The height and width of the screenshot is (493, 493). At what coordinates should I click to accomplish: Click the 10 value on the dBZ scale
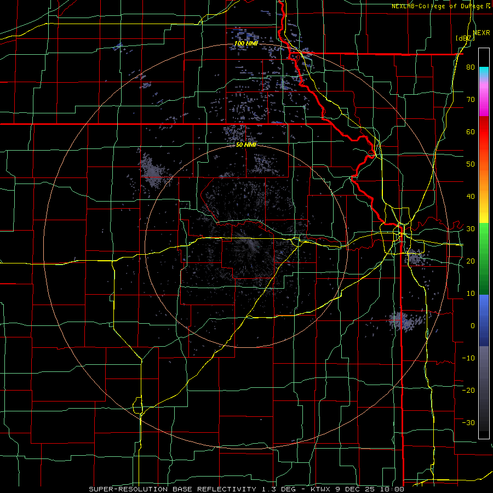(471, 294)
